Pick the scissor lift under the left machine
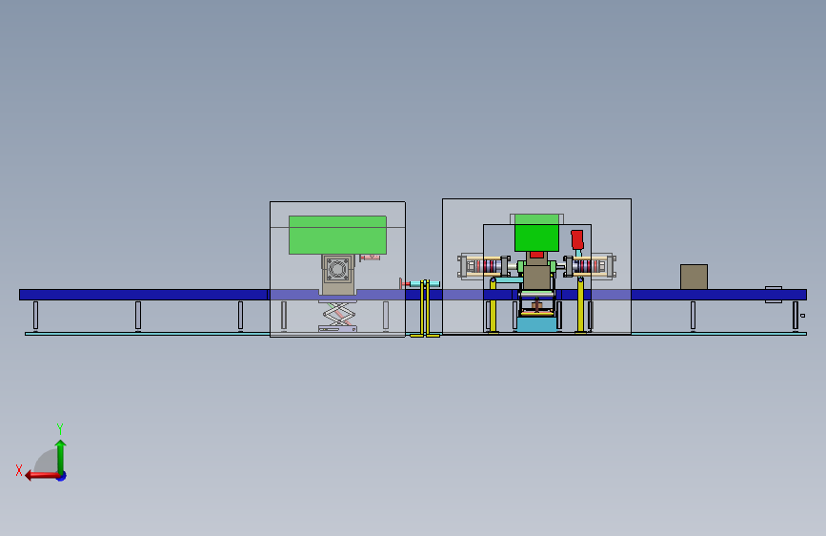826x536 pixels. (337, 317)
